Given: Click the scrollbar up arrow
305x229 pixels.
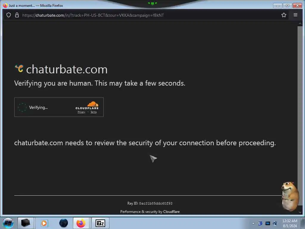Looking at the screenshot, I should tap(300, 24).
